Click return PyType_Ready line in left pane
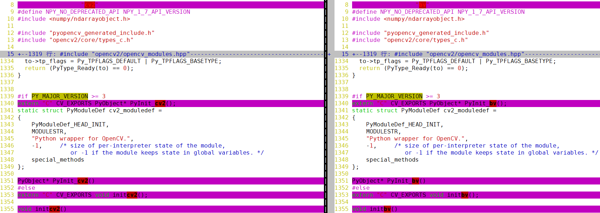 click(x=79, y=68)
